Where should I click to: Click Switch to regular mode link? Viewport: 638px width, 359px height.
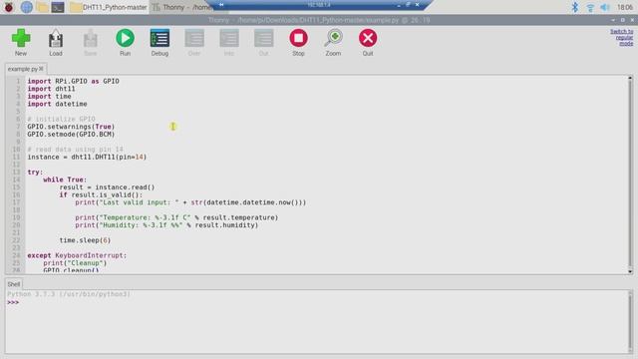[621, 38]
